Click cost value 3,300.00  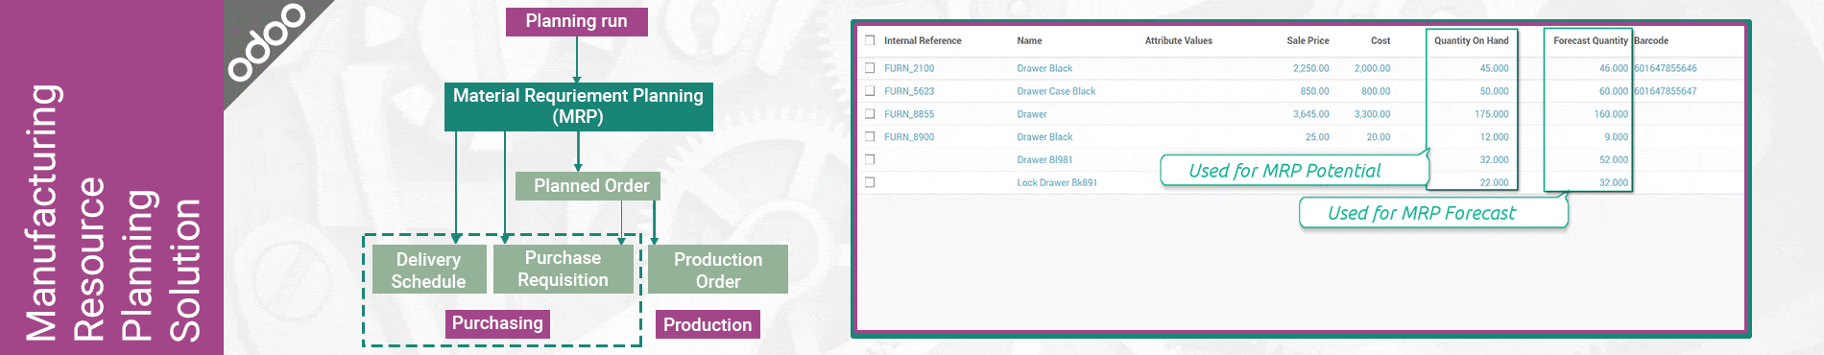click(x=1372, y=114)
